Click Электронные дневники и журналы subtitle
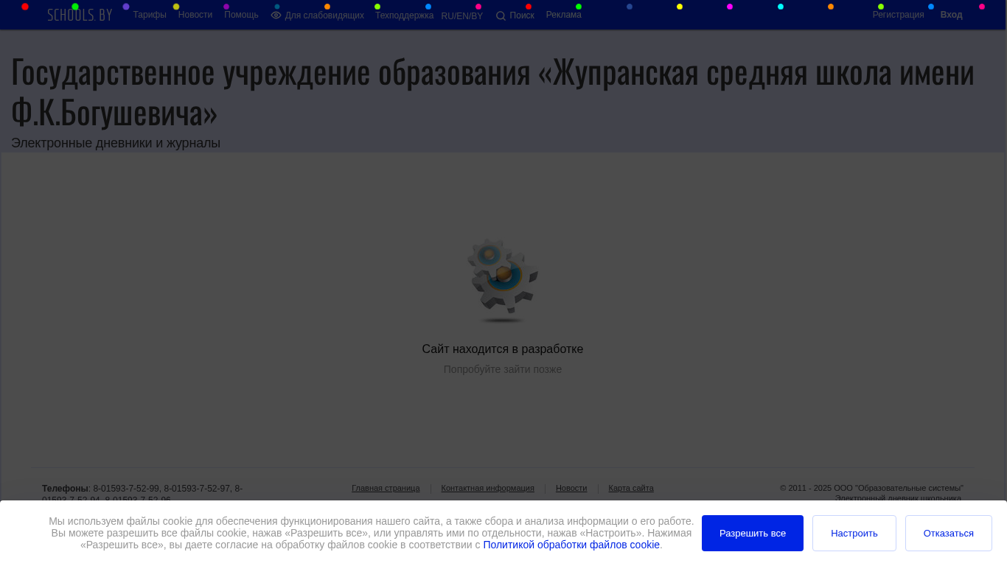Screen dimensions: 1007x566 116,143
